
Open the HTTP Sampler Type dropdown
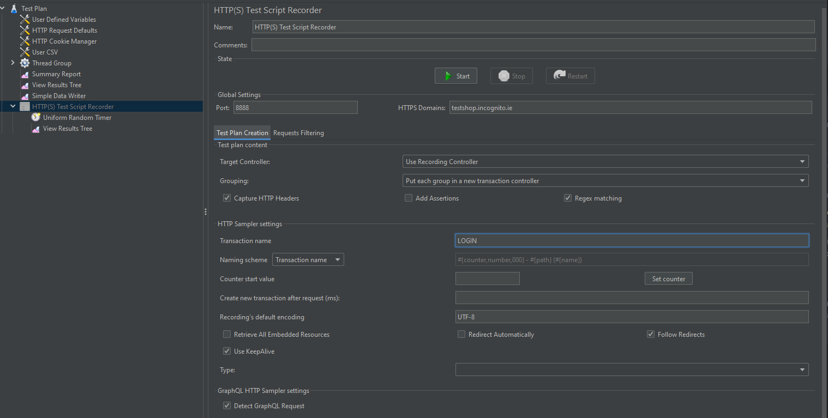tap(632, 369)
